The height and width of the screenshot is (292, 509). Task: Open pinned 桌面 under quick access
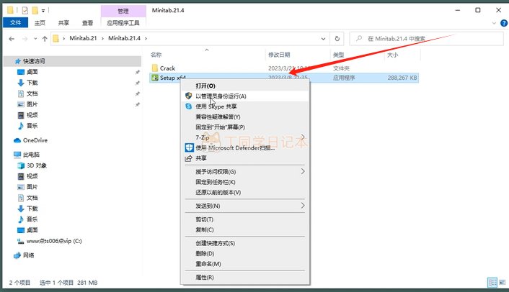[32, 72]
